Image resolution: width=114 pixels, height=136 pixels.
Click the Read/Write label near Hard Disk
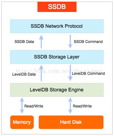[x=82, y=106]
